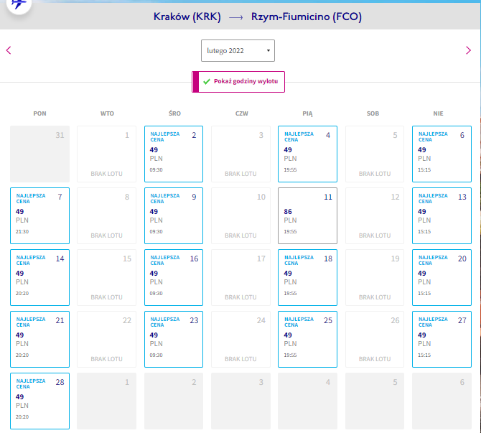Click February 15 cell with no flight
481x433 pixels.
(x=106, y=277)
